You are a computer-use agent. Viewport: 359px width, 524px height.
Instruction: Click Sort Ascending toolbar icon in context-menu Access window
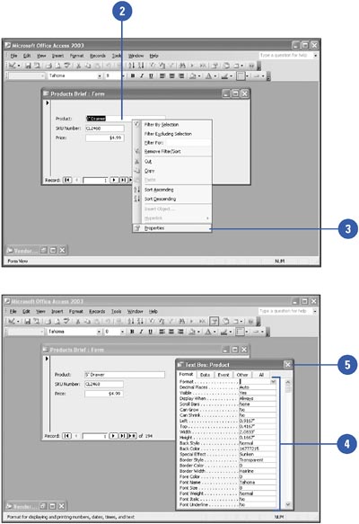132,66
